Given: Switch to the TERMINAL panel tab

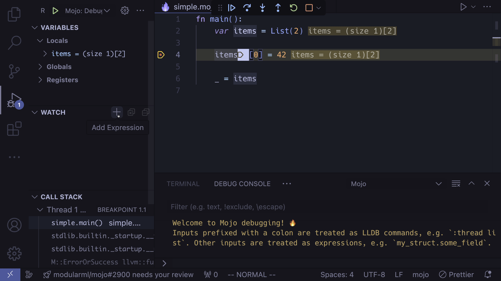Looking at the screenshot, I should coord(183,184).
